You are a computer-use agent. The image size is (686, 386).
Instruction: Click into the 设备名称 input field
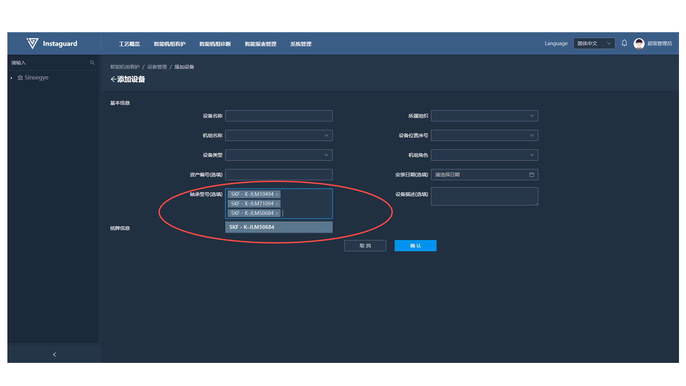point(279,116)
